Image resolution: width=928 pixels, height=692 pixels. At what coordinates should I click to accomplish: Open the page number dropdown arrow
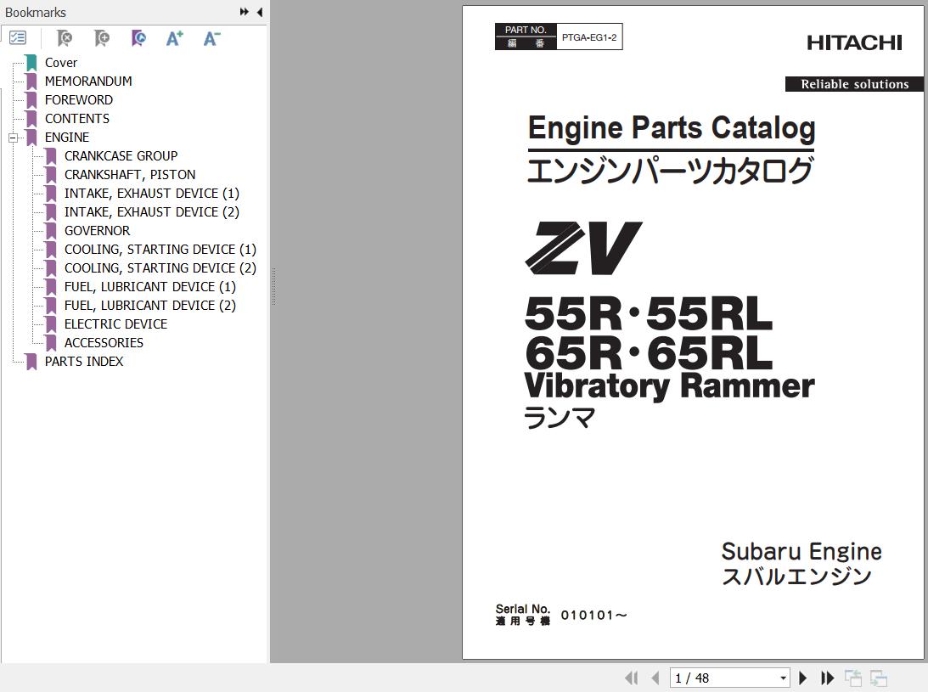pos(783,678)
